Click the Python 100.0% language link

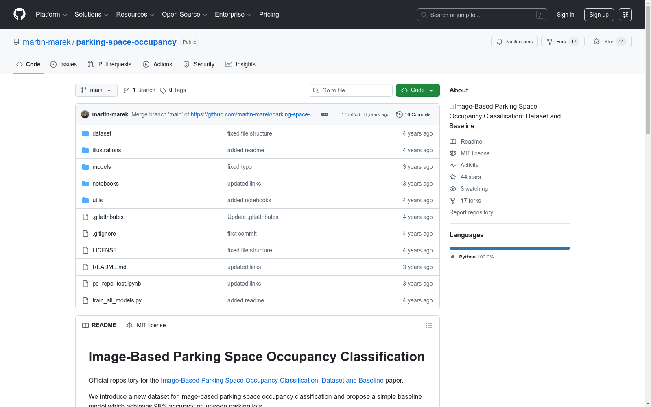(x=472, y=257)
